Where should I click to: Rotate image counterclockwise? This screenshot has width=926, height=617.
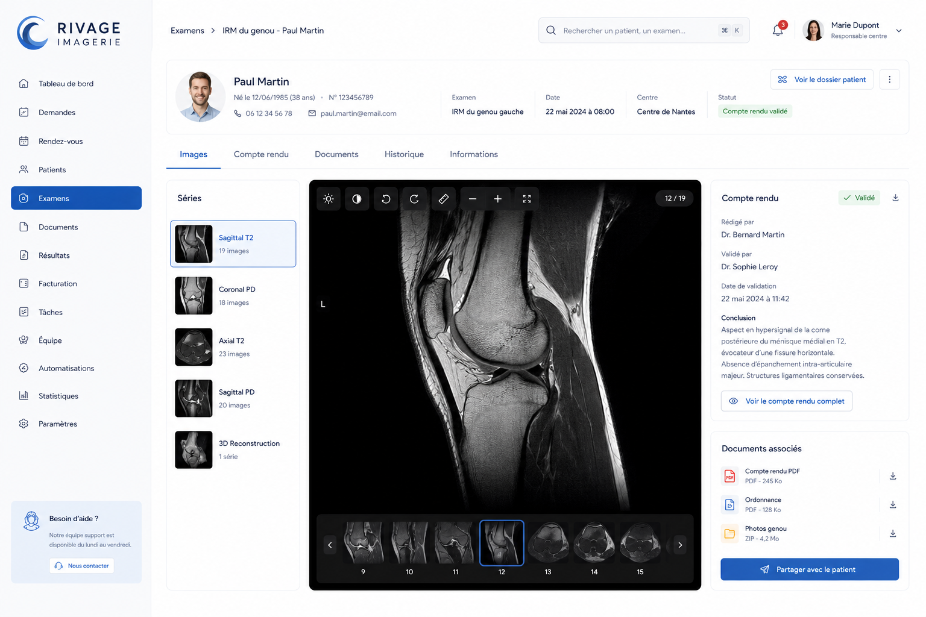386,199
